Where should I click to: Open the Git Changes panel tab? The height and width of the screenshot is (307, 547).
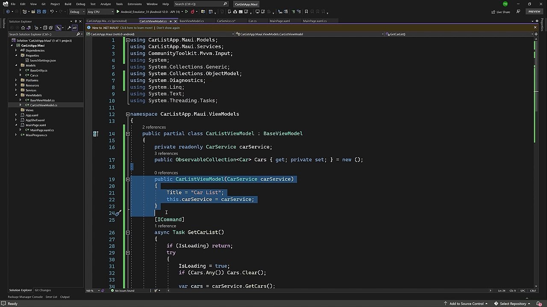pos(43,290)
